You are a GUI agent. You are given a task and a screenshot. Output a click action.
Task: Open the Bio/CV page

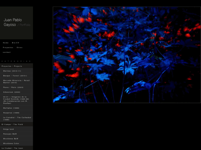pyautogui.click(x=15, y=43)
